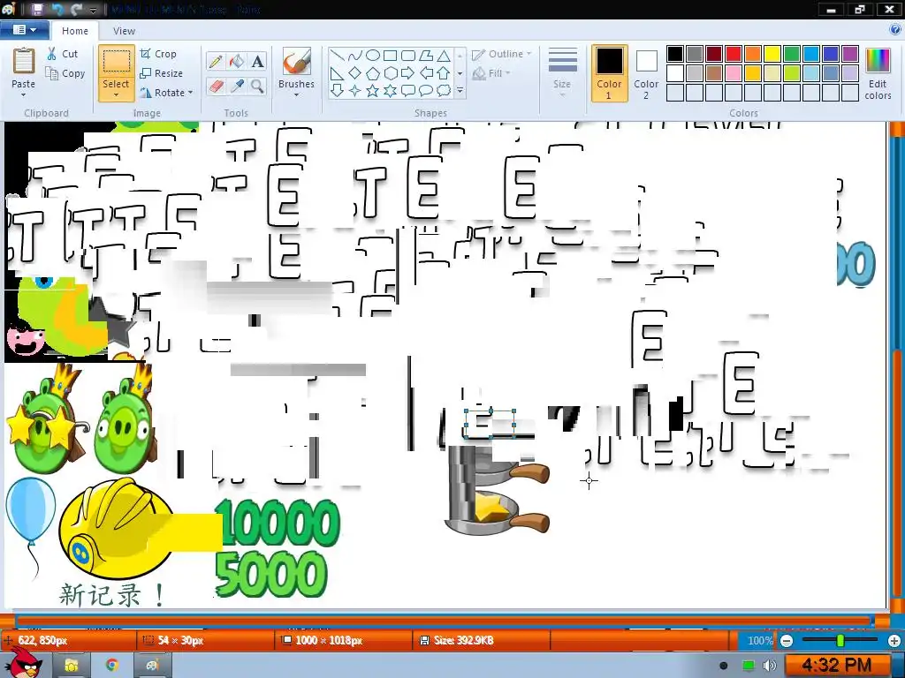Viewport: 905px width, 678px height.
Task: Pick the pink color swatch
Action: click(733, 73)
